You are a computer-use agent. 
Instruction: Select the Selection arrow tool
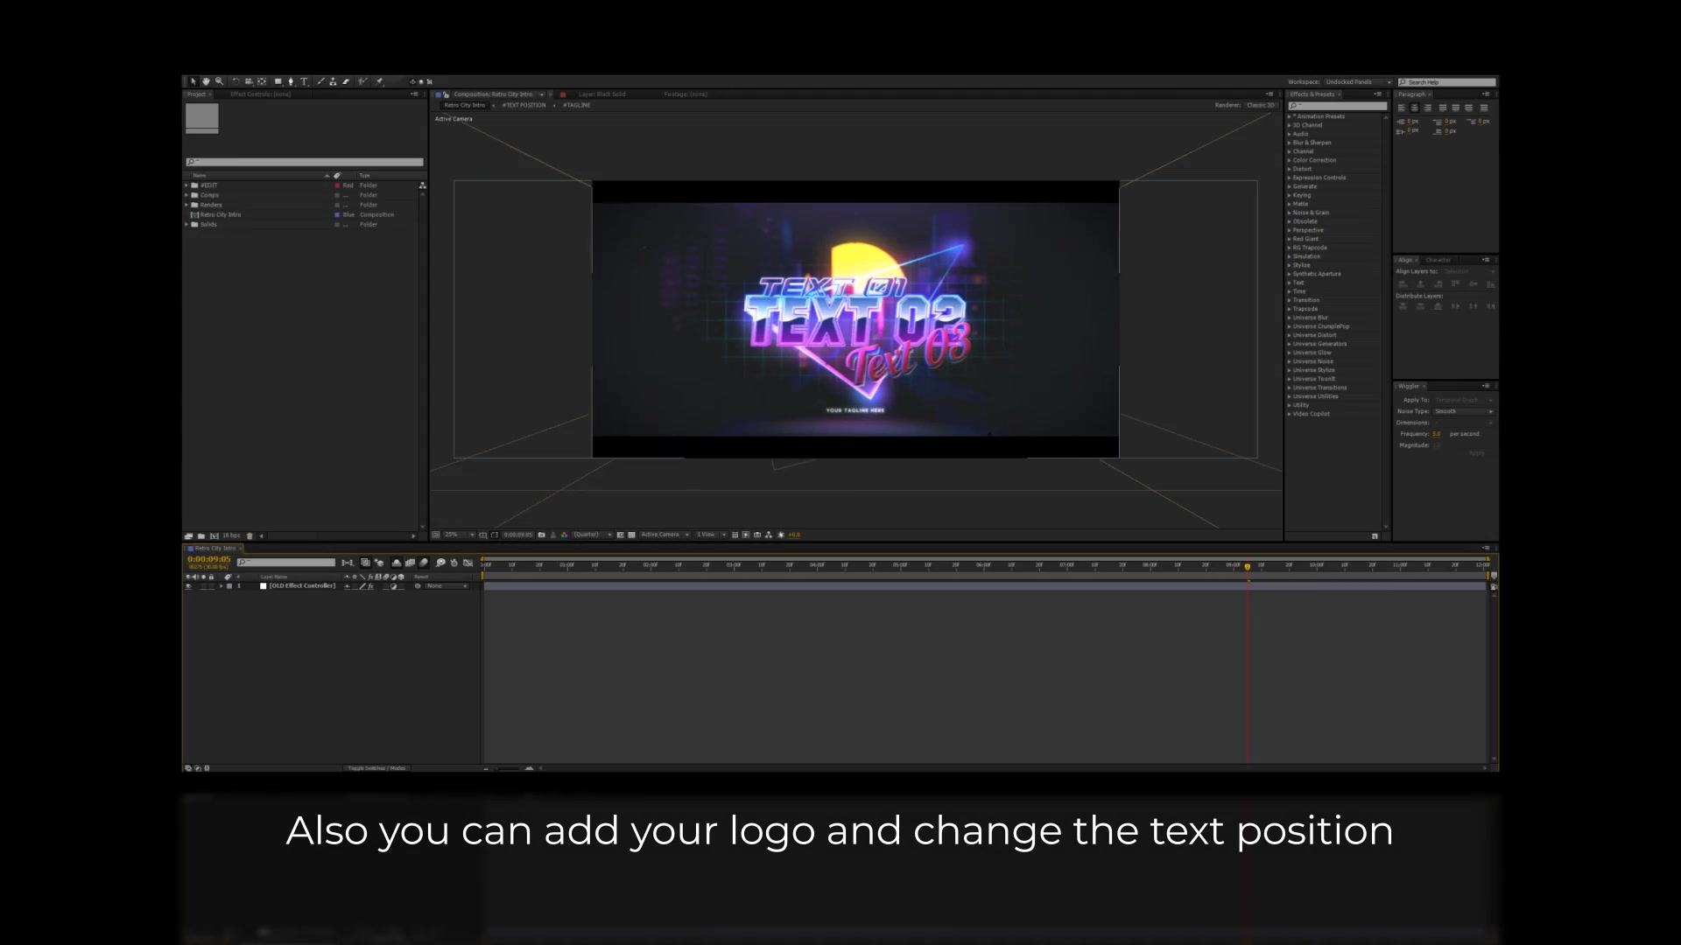[193, 81]
